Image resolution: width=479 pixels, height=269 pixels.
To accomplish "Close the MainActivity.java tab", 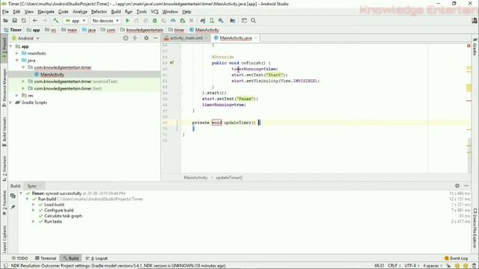I will [x=256, y=38].
